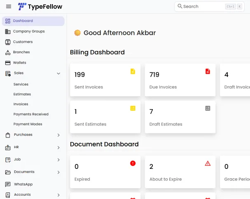
Task: Click the About to Expire warning triangle
Action: [208, 163]
